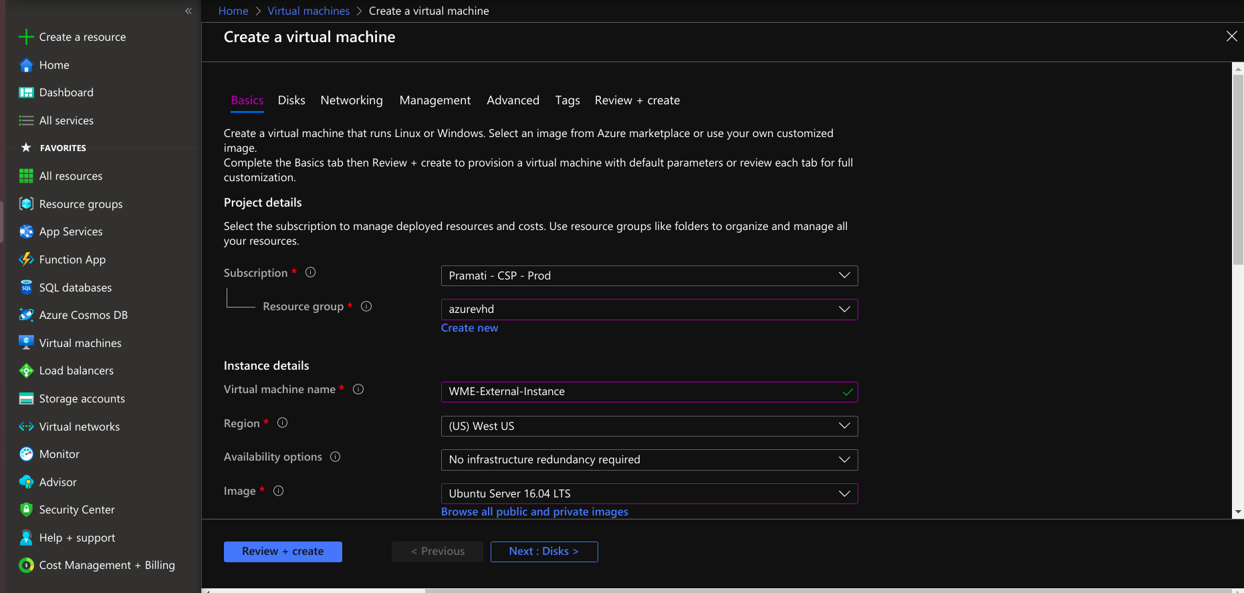
Task: Collapse the left sidebar menu
Action: click(189, 11)
